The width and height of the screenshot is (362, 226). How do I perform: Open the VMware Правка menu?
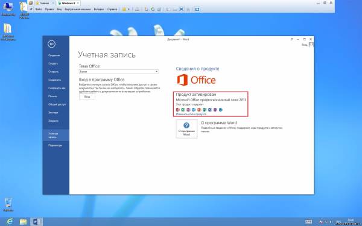49,9
